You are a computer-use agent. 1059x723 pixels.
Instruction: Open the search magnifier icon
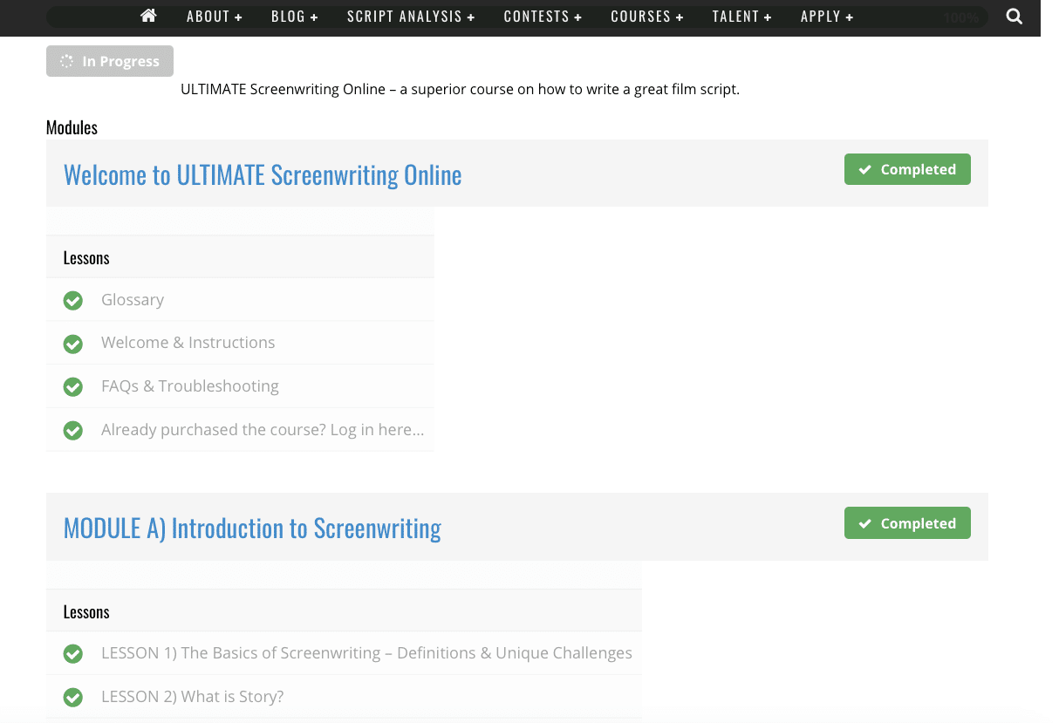pyautogui.click(x=1014, y=17)
